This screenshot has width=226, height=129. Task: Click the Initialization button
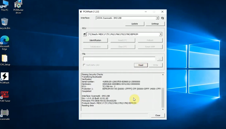95,47
